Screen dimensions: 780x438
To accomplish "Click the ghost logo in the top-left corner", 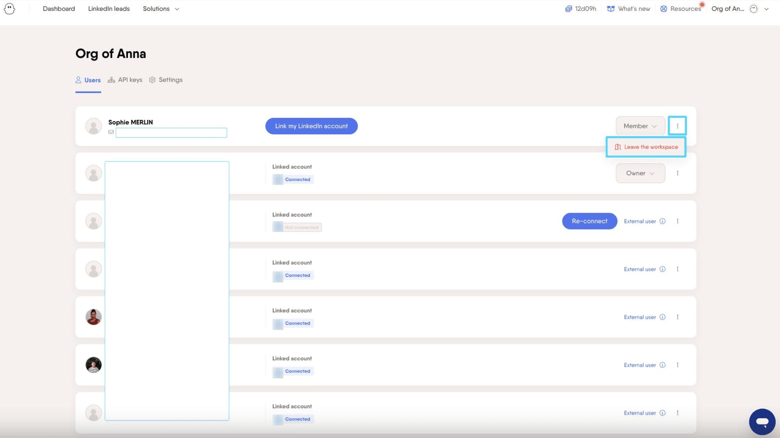I will pos(9,9).
